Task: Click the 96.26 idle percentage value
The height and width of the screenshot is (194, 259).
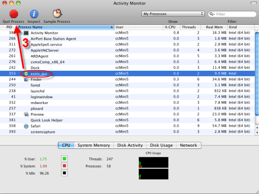Action: point(44,173)
